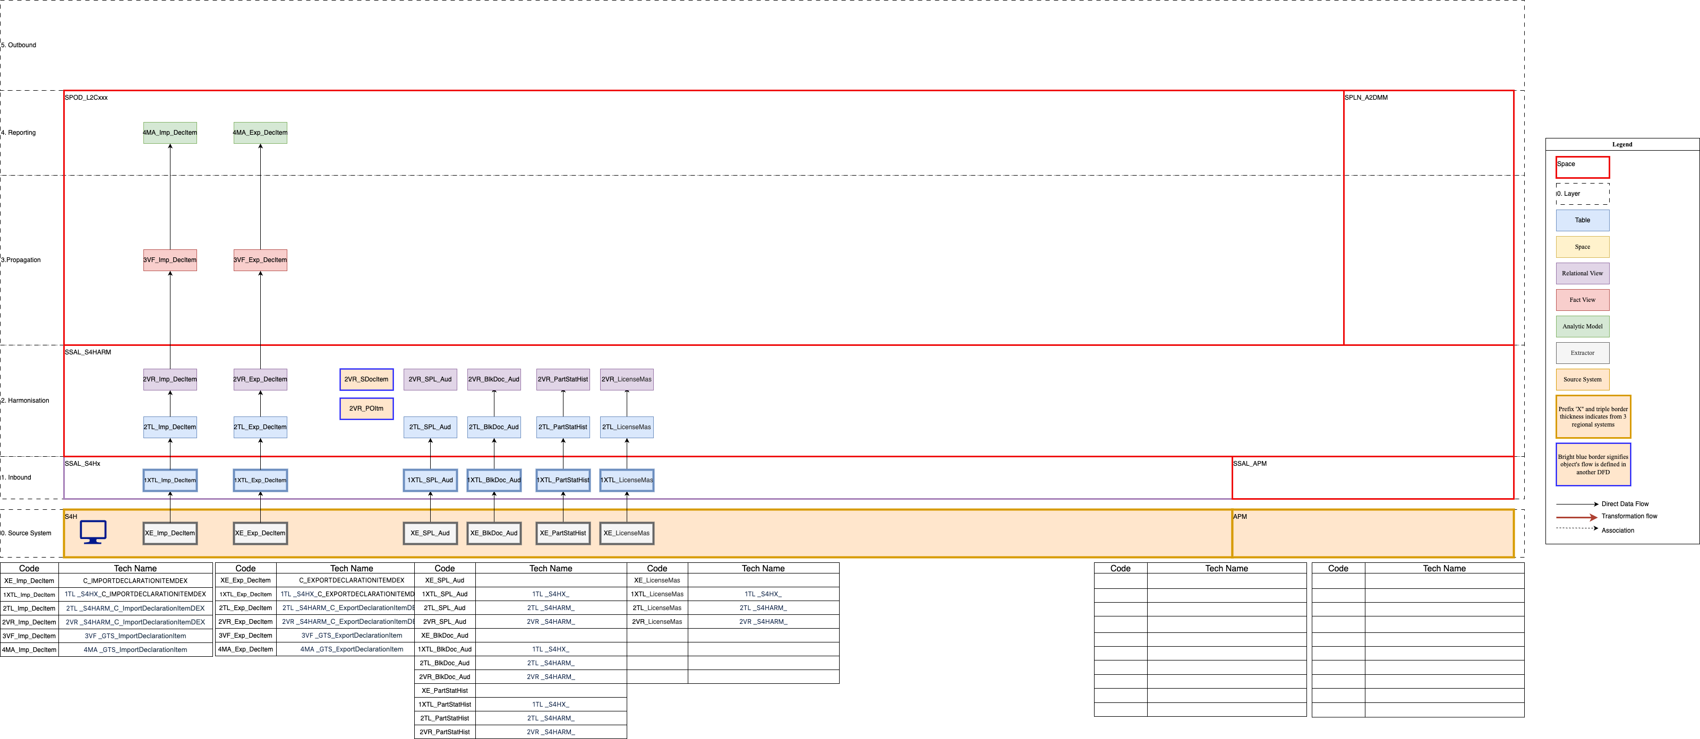Image resolution: width=1700 pixels, height=739 pixels.
Task: Click the blue Table legend swatch
Action: pos(1583,220)
